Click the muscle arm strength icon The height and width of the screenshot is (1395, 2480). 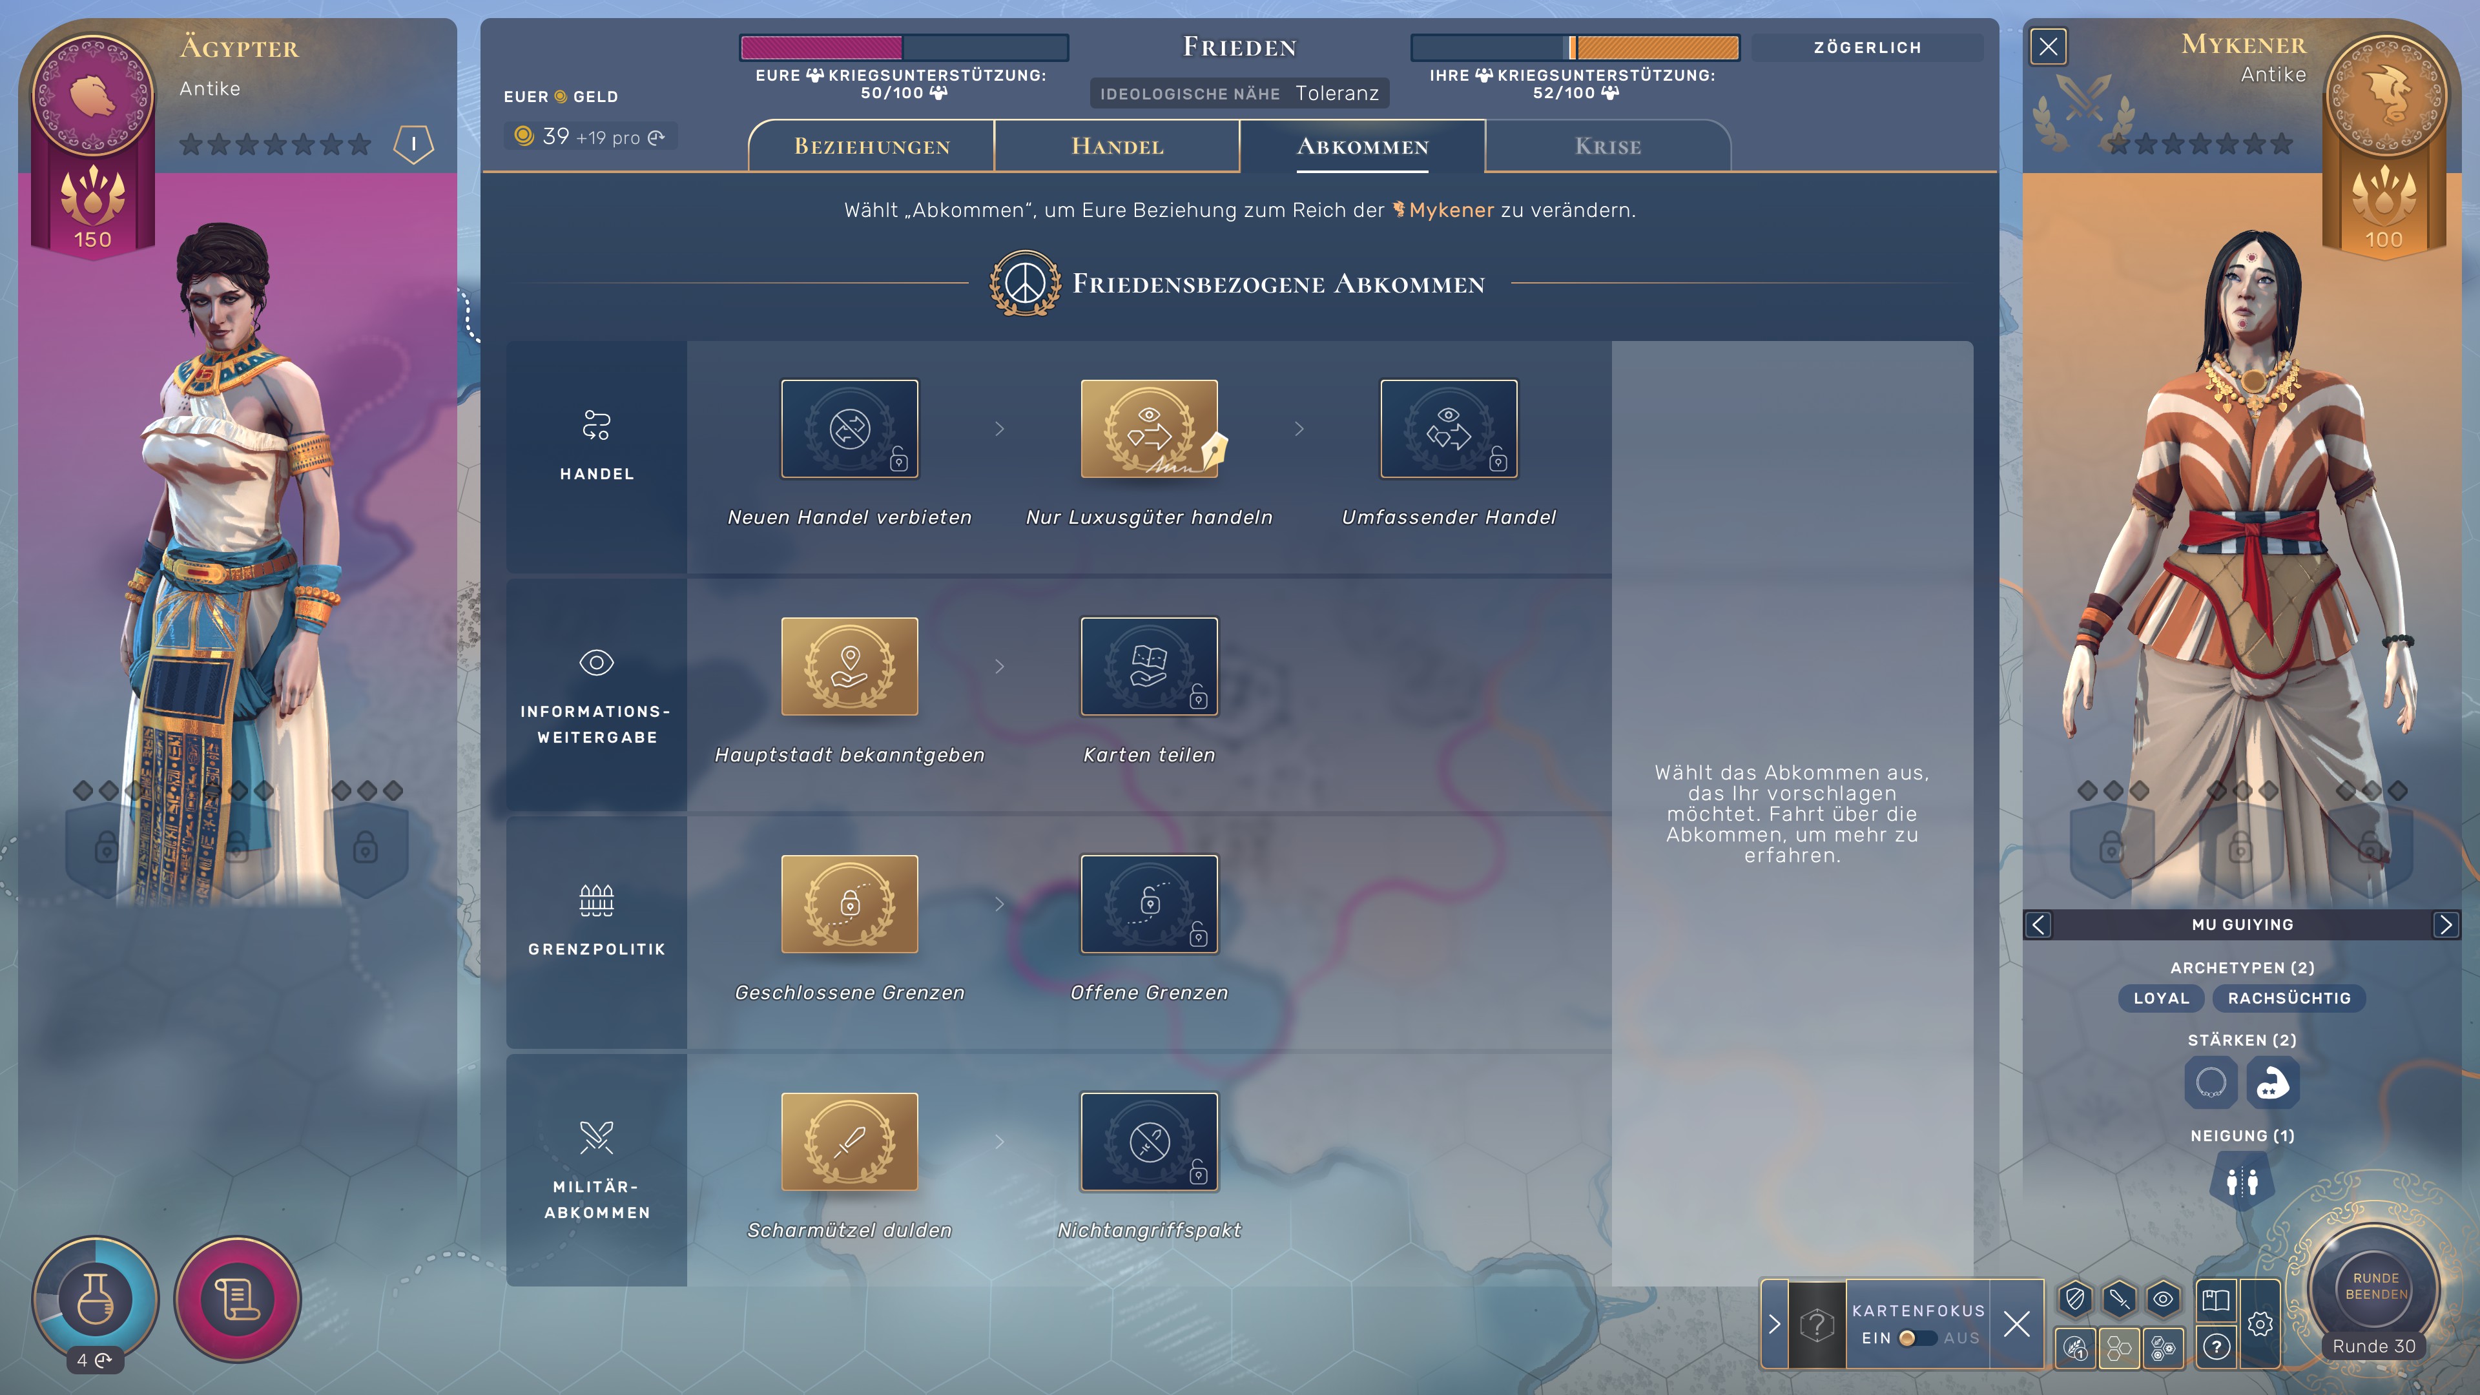click(x=2273, y=1082)
